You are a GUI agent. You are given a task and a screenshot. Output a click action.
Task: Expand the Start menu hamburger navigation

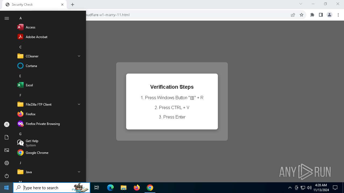click(7, 18)
